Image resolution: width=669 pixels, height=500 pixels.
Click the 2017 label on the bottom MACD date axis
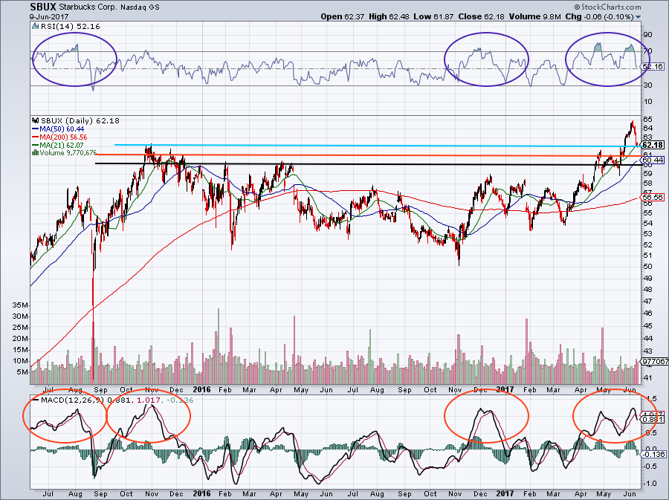[505, 493]
